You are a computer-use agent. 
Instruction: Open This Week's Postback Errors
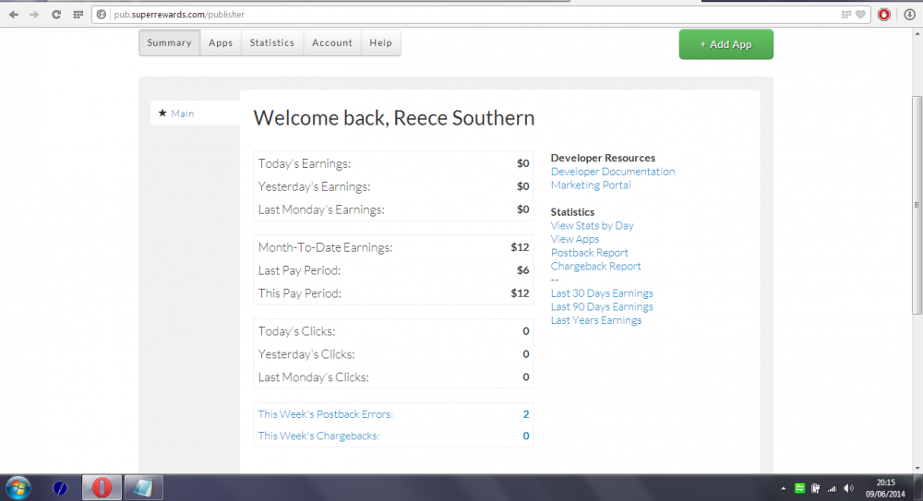tap(325, 414)
